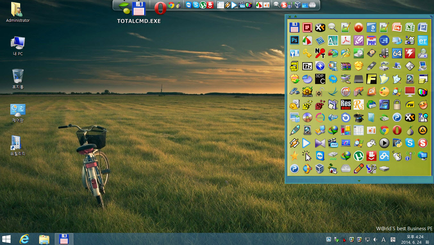Run the 3DP Chip icon
434x245 pixels.
tap(320, 79)
